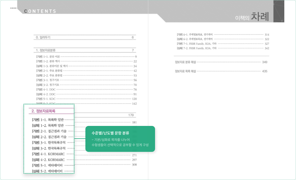Select the '[기본] 1-1. 분류 이론' entry
Image resolution: width=296 pixels, height=180 pixels.
(48, 57)
